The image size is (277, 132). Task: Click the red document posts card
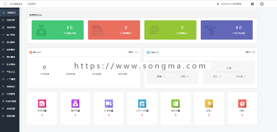click(114, 30)
